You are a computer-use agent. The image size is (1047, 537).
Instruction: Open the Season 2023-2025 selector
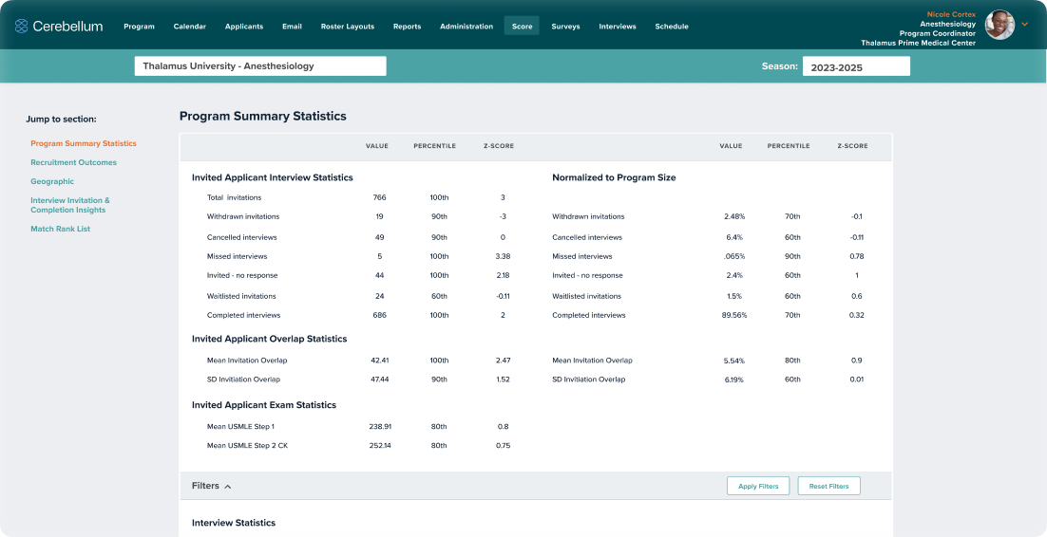(855, 66)
